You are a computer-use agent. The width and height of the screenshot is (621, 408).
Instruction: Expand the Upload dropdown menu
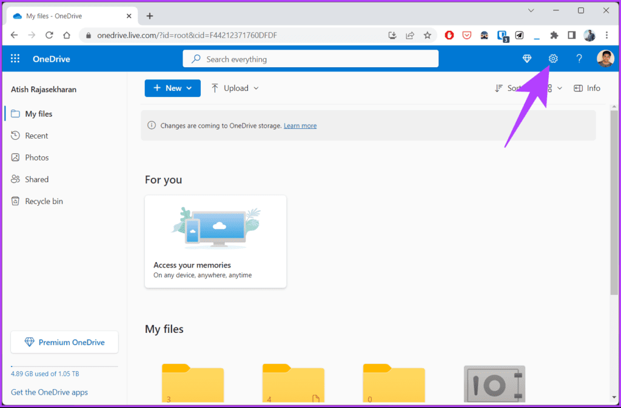tap(235, 88)
